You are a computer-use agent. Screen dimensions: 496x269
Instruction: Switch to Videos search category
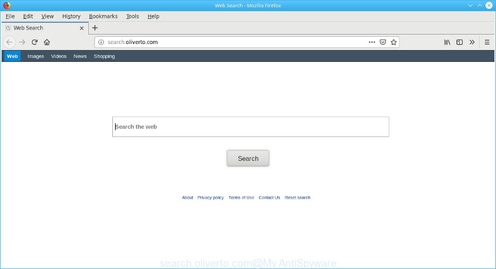coord(59,56)
